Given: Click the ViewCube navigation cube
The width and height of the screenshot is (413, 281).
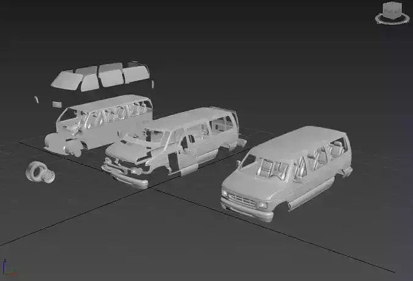Looking at the screenshot, I should click(x=392, y=10).
